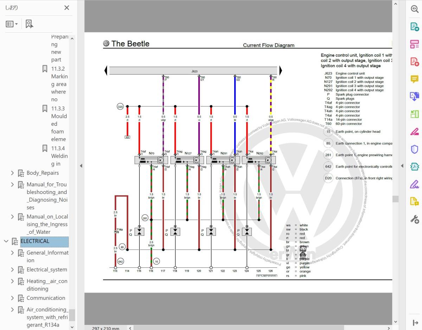Click the document icon next to Communication
This screenshot has height=330, width=422.
coord(21,298)
